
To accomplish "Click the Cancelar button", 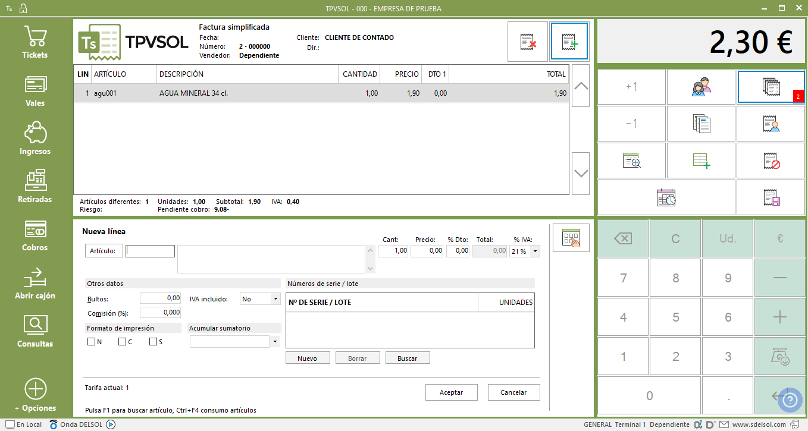I will pos(513,392).
